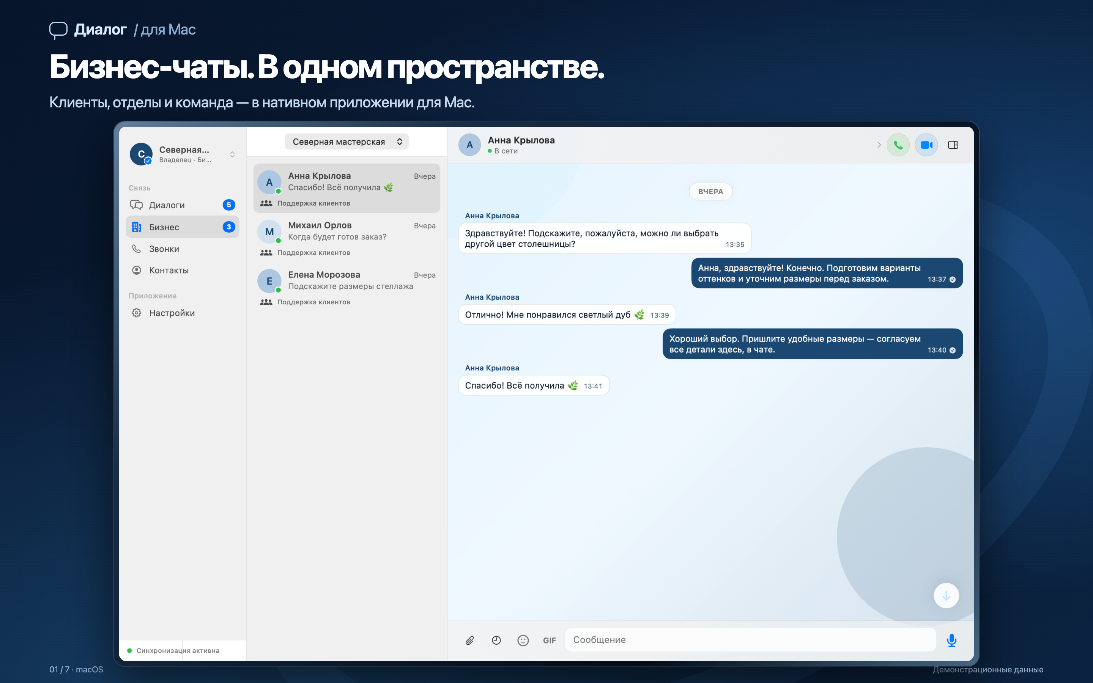Click the microphone voice message icon
1093x683 pixels.
[x=952, y=640]
